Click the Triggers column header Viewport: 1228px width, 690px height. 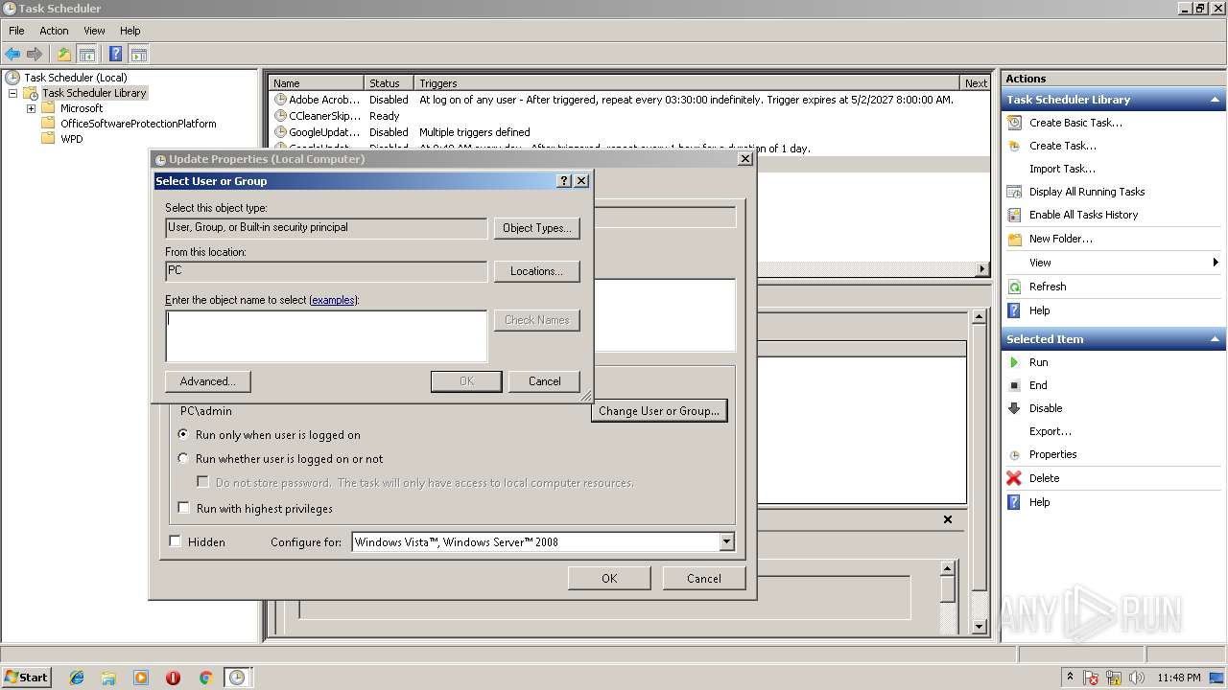687,83
